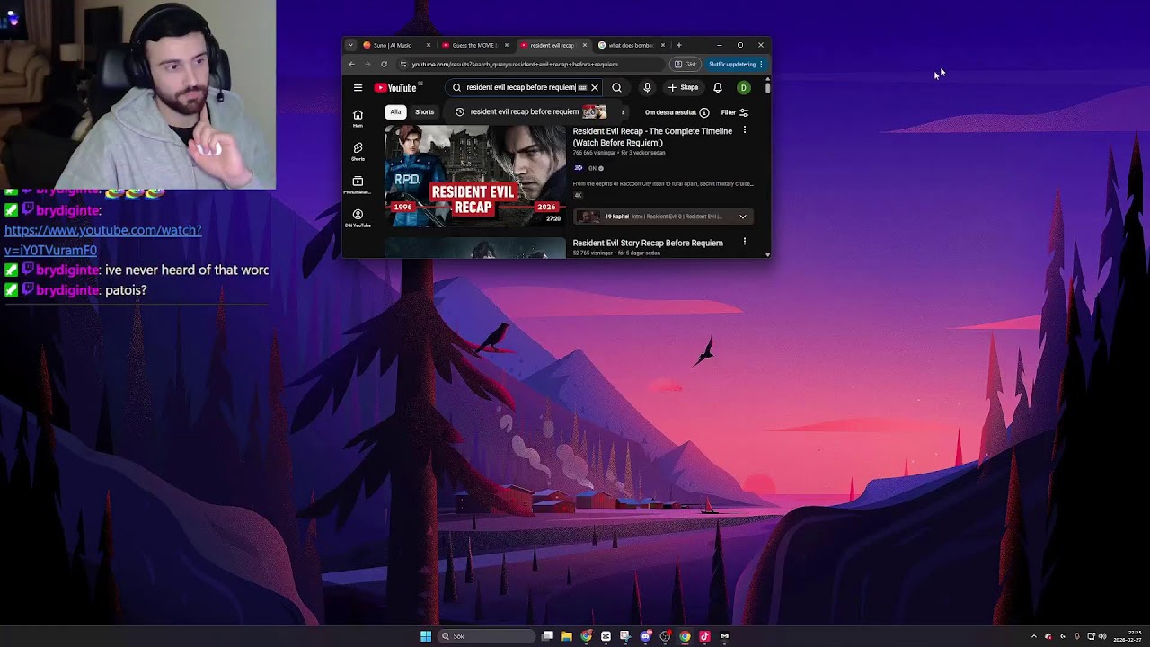
Task: Open Windows Start menu
Action: click(x=426, y=636)
